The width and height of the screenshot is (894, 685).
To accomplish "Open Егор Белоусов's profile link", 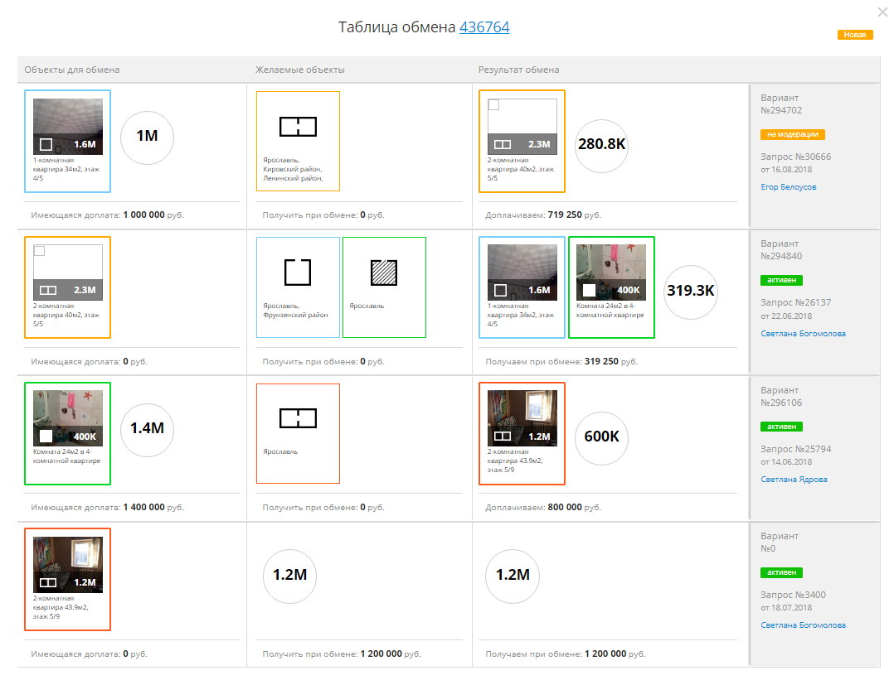I will click(x=788, y=187).
